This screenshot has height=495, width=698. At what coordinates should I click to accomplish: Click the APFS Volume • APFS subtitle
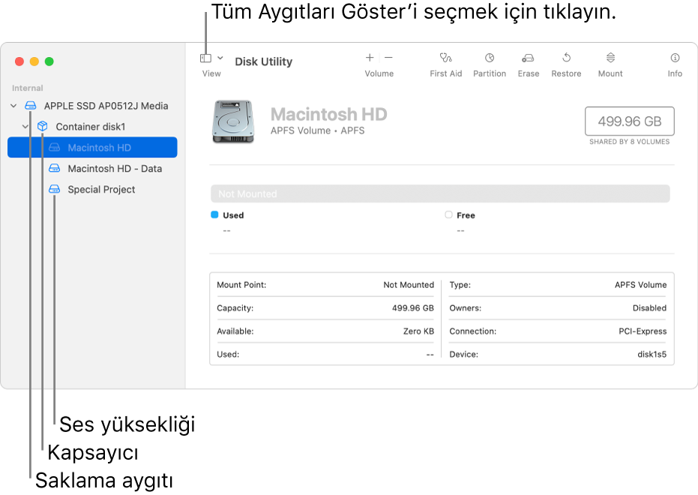[x=317, y=130]
